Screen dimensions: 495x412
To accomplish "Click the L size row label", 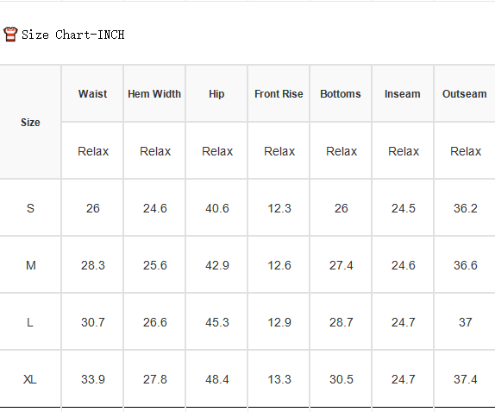I will coord(30,322).
